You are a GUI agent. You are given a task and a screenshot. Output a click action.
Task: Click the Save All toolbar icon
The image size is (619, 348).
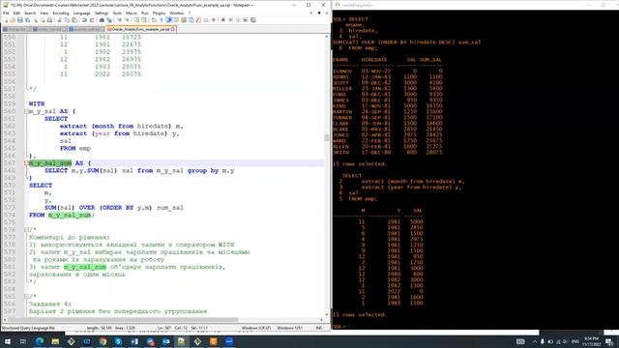click(28, 20)
